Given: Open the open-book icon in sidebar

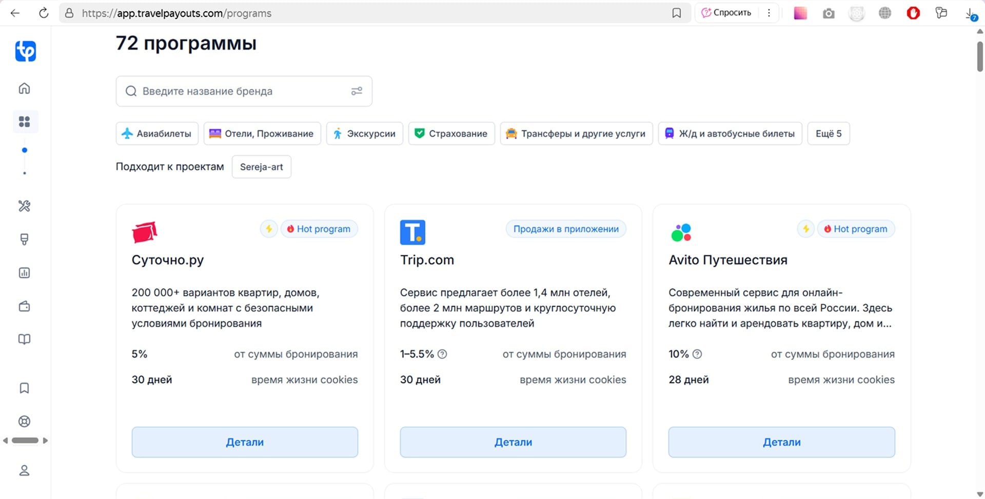Looking at the screenshot, I should click(x=24, y=339).
